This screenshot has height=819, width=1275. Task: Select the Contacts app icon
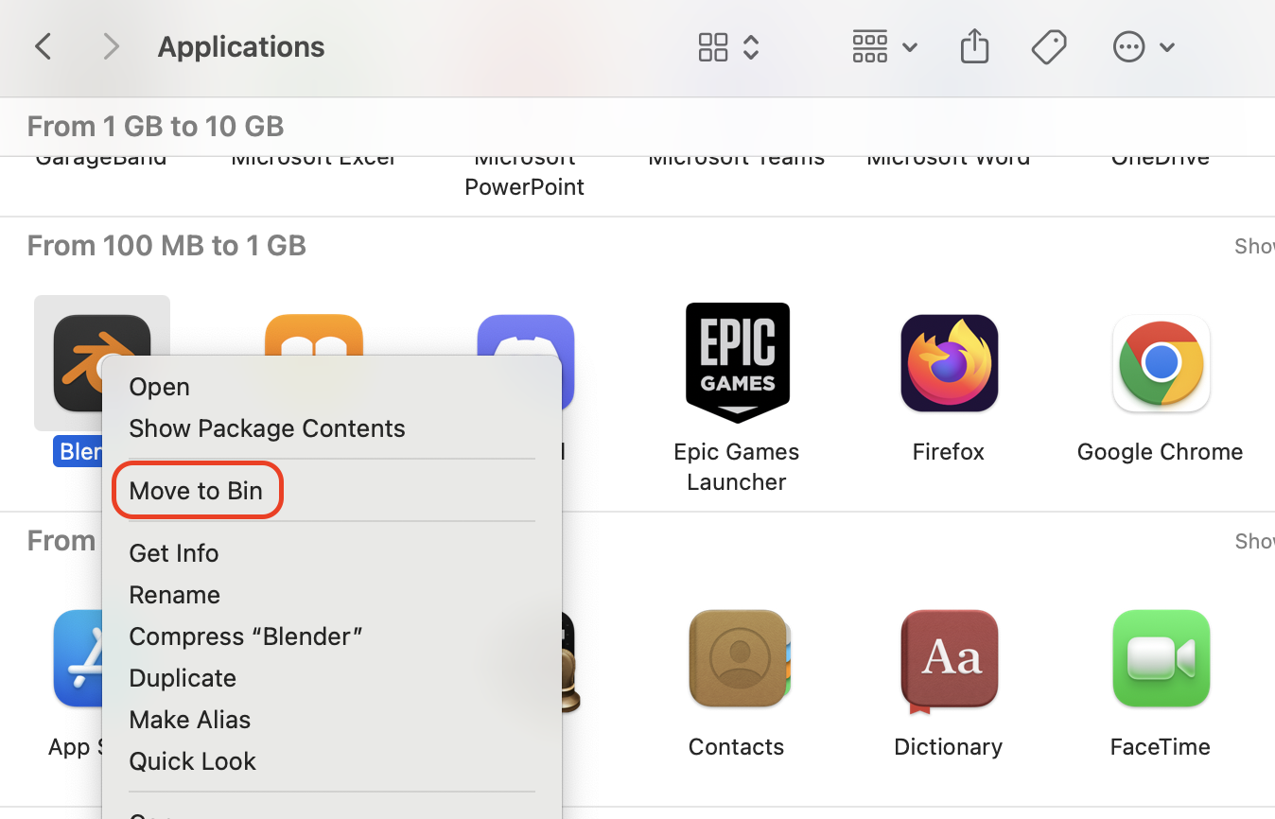click(737, 658)
